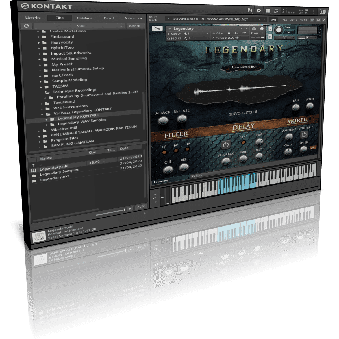Click the Kontakt logo
339x339 pixels.
click(x=47, y=6)
